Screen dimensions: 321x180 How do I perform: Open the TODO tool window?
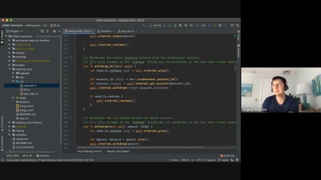pyautogui.click(x=13, y=155)
